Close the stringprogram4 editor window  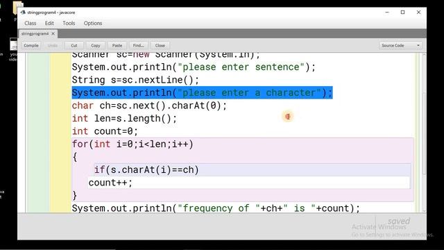tap(418, 12)
